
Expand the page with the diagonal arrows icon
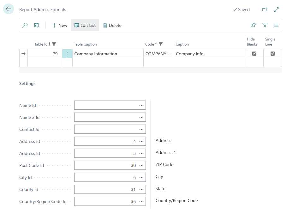(x=276, y=9)
